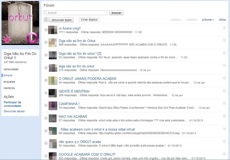Screen dimensions: 230x160
Task: Select checkbox of 'Diga não ao fim do orkut ! [2]'
Action: point(46,55)
